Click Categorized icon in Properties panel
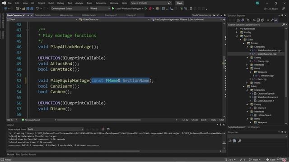 (230, 141)
